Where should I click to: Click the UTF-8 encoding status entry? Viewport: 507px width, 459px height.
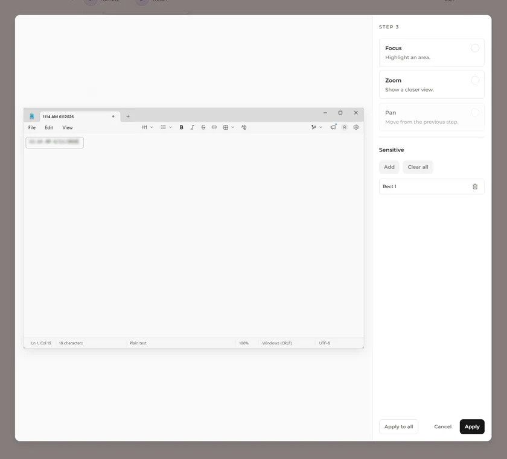click(x=324, y=343)
